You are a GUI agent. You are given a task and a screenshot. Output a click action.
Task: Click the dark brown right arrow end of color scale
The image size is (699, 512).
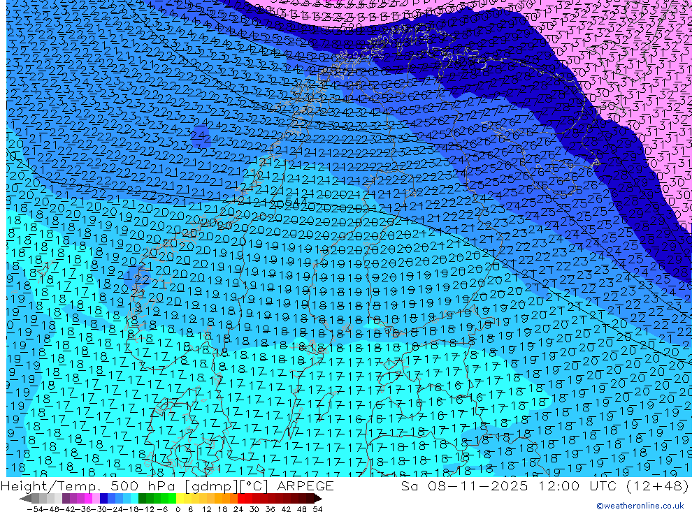(317, 499)
